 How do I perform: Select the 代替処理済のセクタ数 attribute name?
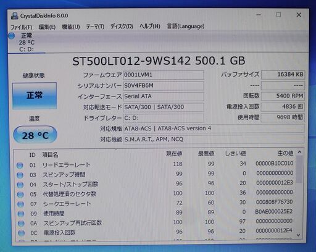point(69,194)
